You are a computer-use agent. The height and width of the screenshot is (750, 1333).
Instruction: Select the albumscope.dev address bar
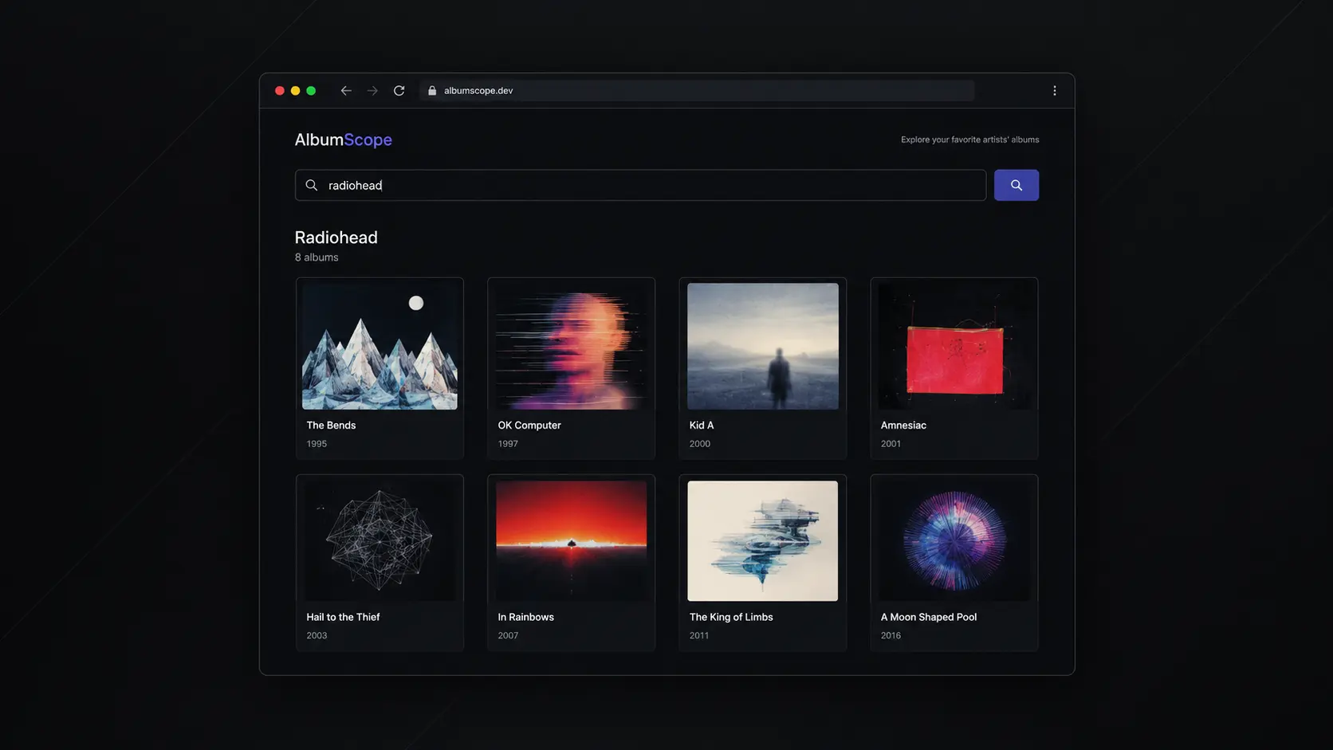coord(697,91)
